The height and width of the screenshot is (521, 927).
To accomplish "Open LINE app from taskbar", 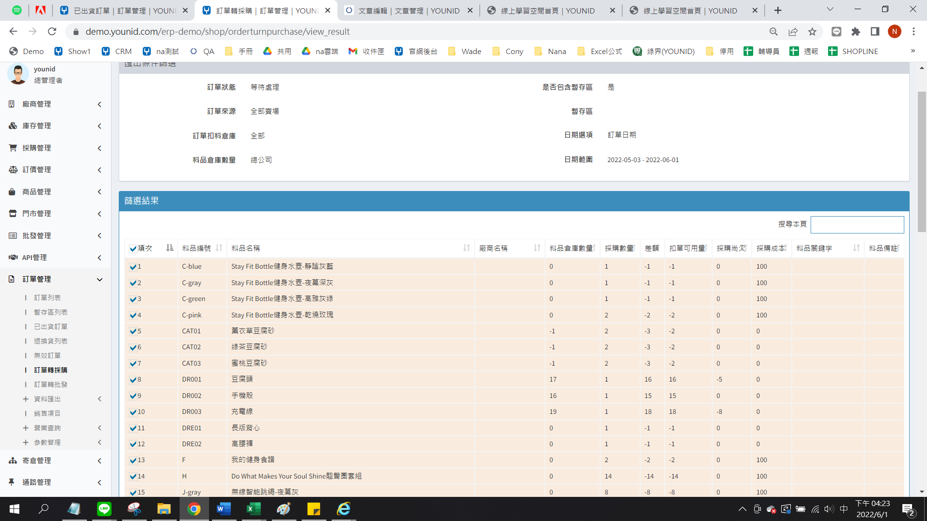I will pyautogui.click(x=104, y=509).
